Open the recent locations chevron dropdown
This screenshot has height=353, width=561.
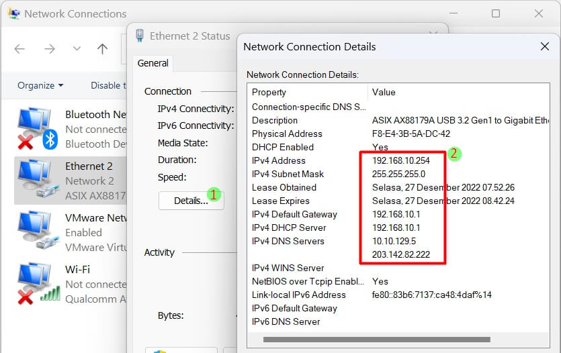point(77,49)
